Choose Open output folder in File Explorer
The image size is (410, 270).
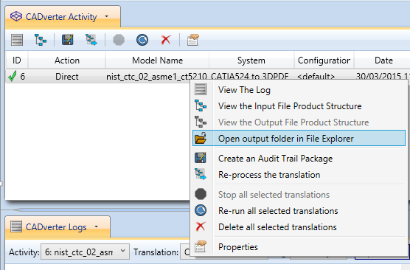click(299, 138)
